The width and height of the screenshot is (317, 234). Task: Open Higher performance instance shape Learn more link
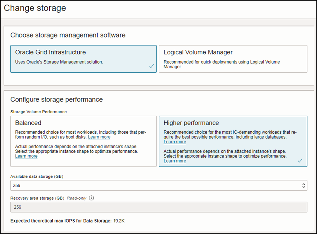coord(175,161)
